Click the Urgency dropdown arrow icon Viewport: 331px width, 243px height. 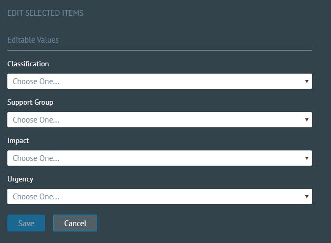coord(307,197)
